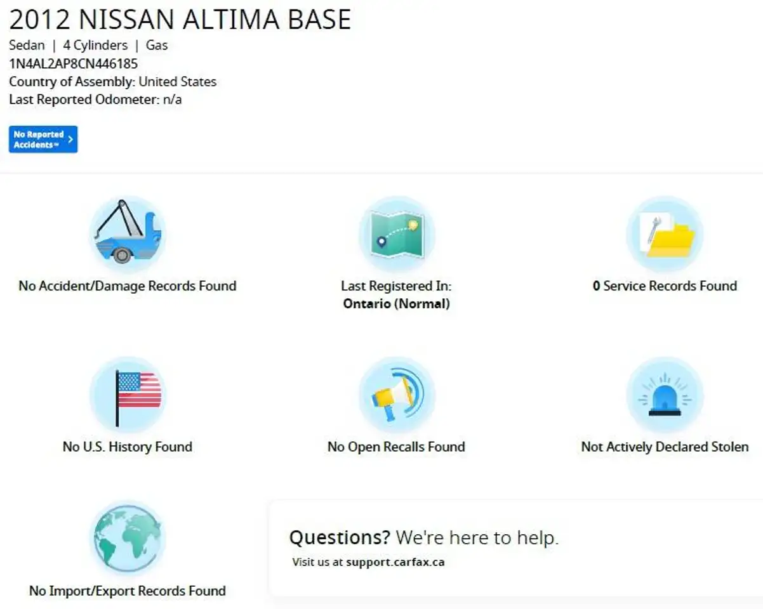Select the VIN 1N4AL2AP8CN446185
The image size is (763, 609).
tap(73, 63)
